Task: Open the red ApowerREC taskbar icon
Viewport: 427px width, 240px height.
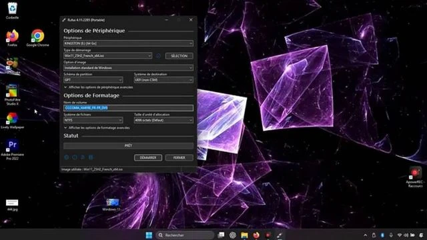Action: tap(268, 235)
